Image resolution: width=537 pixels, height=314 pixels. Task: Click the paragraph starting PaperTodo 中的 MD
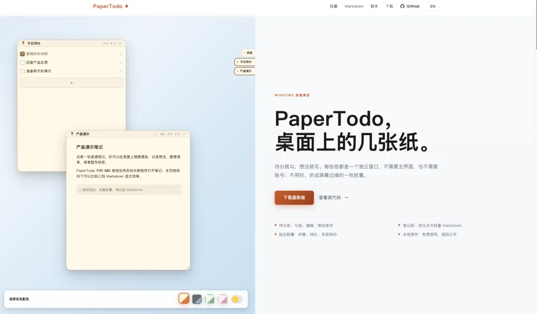[x=128, y=173]
